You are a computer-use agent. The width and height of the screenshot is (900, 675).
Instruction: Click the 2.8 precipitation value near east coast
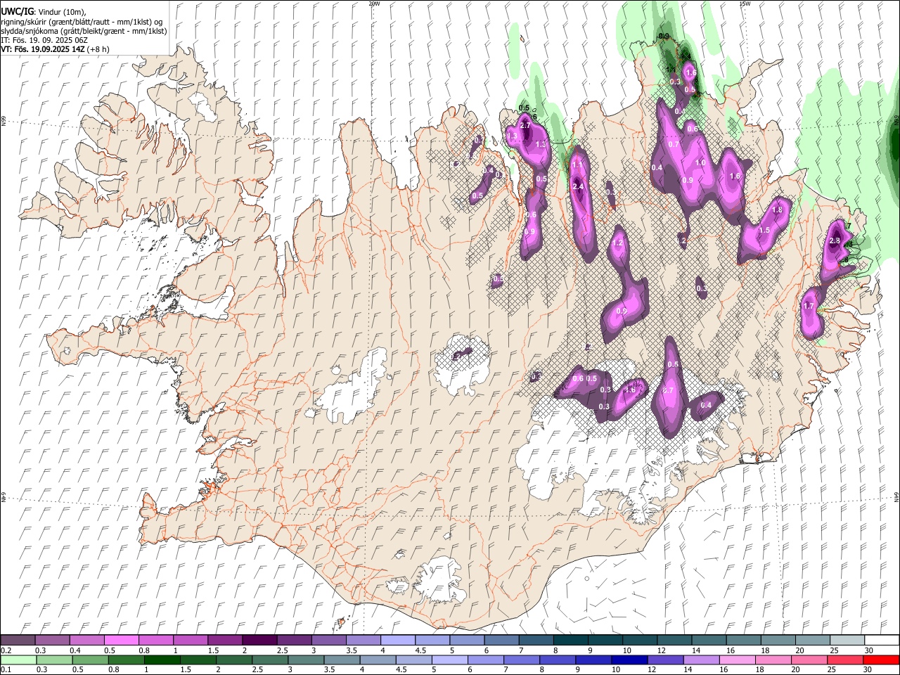(x=835, y=240)
